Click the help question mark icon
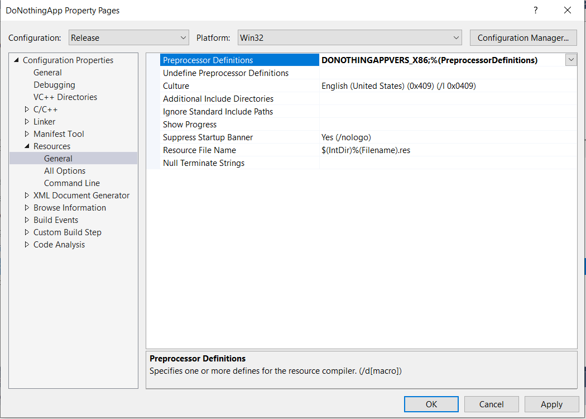Image resolution: width=586 pixels, height=419 pixels. pyautogui.click(x=536, y=11)
